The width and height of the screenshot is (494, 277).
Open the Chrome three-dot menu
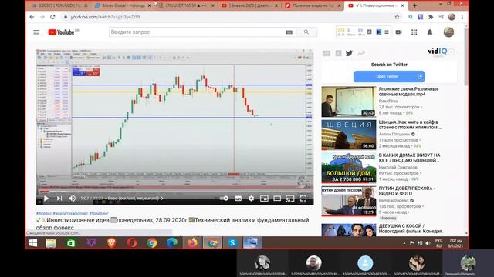[x=462, y=17]
